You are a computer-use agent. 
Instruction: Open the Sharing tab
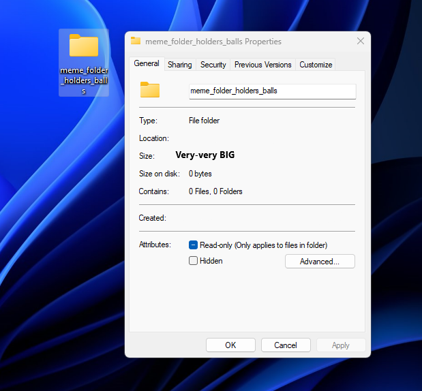[180, 65]
